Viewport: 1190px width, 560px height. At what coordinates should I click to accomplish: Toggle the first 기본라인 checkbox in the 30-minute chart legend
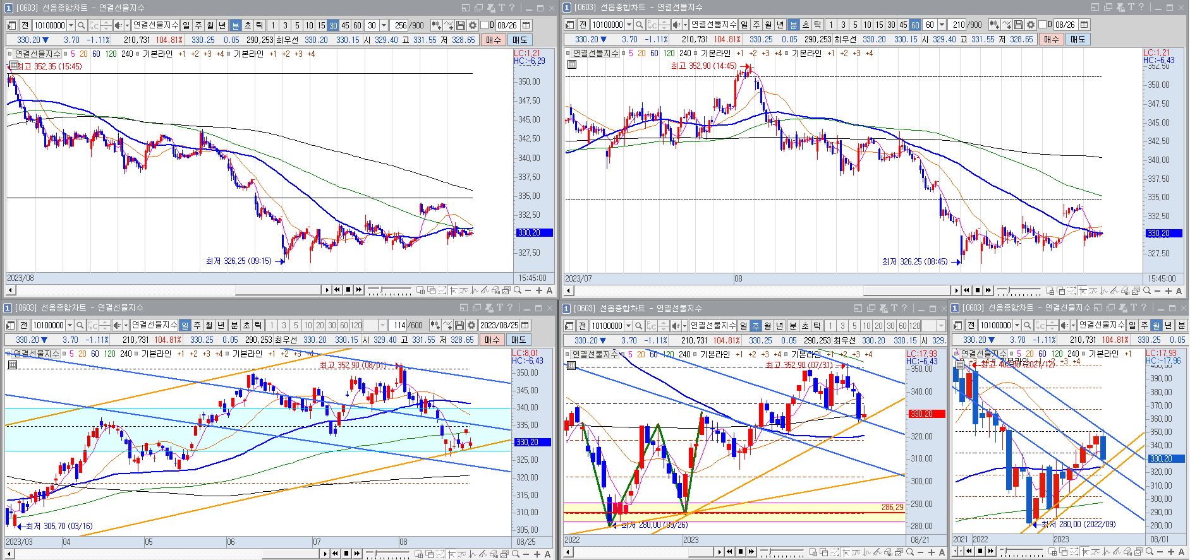137,54
